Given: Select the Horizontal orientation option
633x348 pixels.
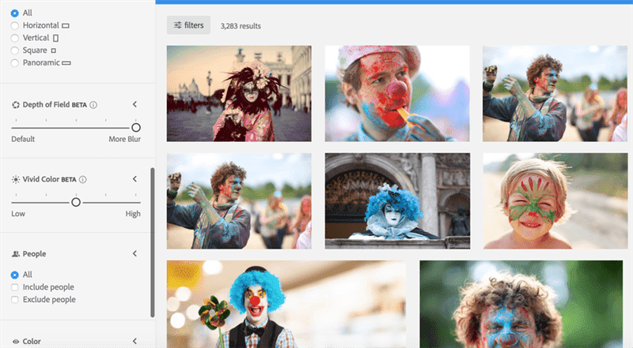Looking at the screenshot, I should pyautogui.click(x=15, y=26).
